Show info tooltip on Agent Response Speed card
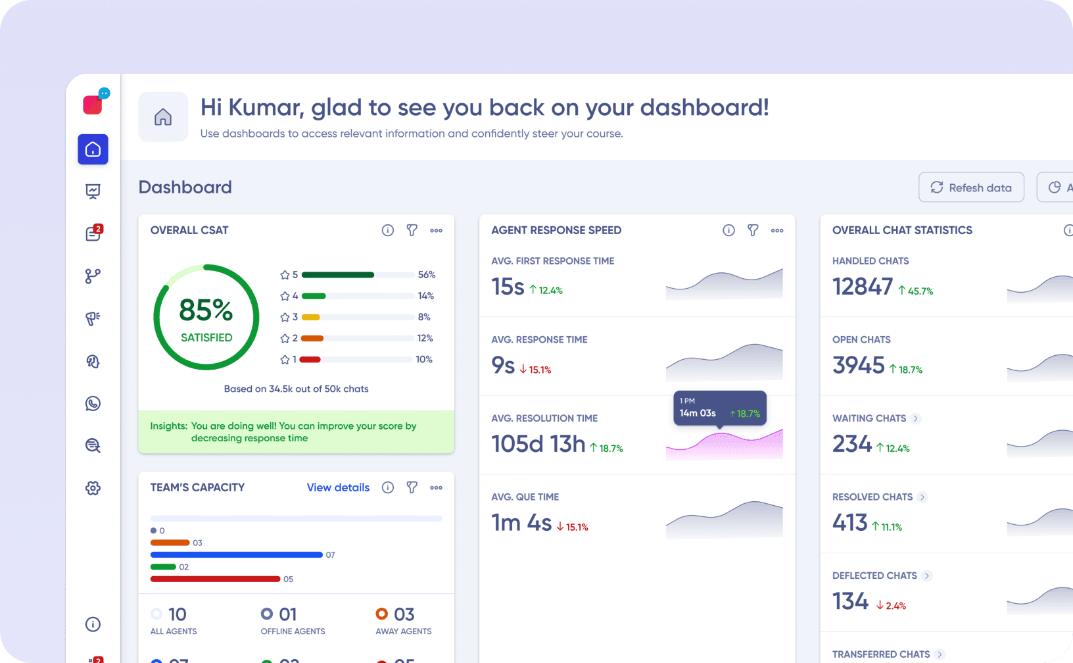 point(728,230)
